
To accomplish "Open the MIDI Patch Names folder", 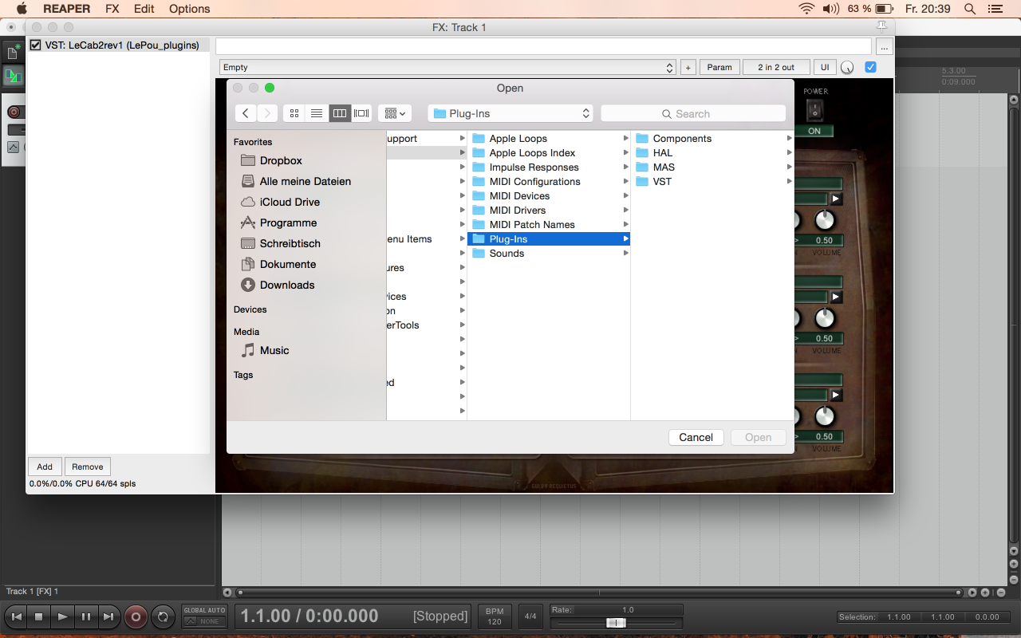I will tap(549, 224).
